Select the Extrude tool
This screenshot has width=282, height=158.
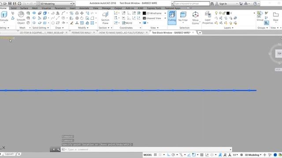4,16
